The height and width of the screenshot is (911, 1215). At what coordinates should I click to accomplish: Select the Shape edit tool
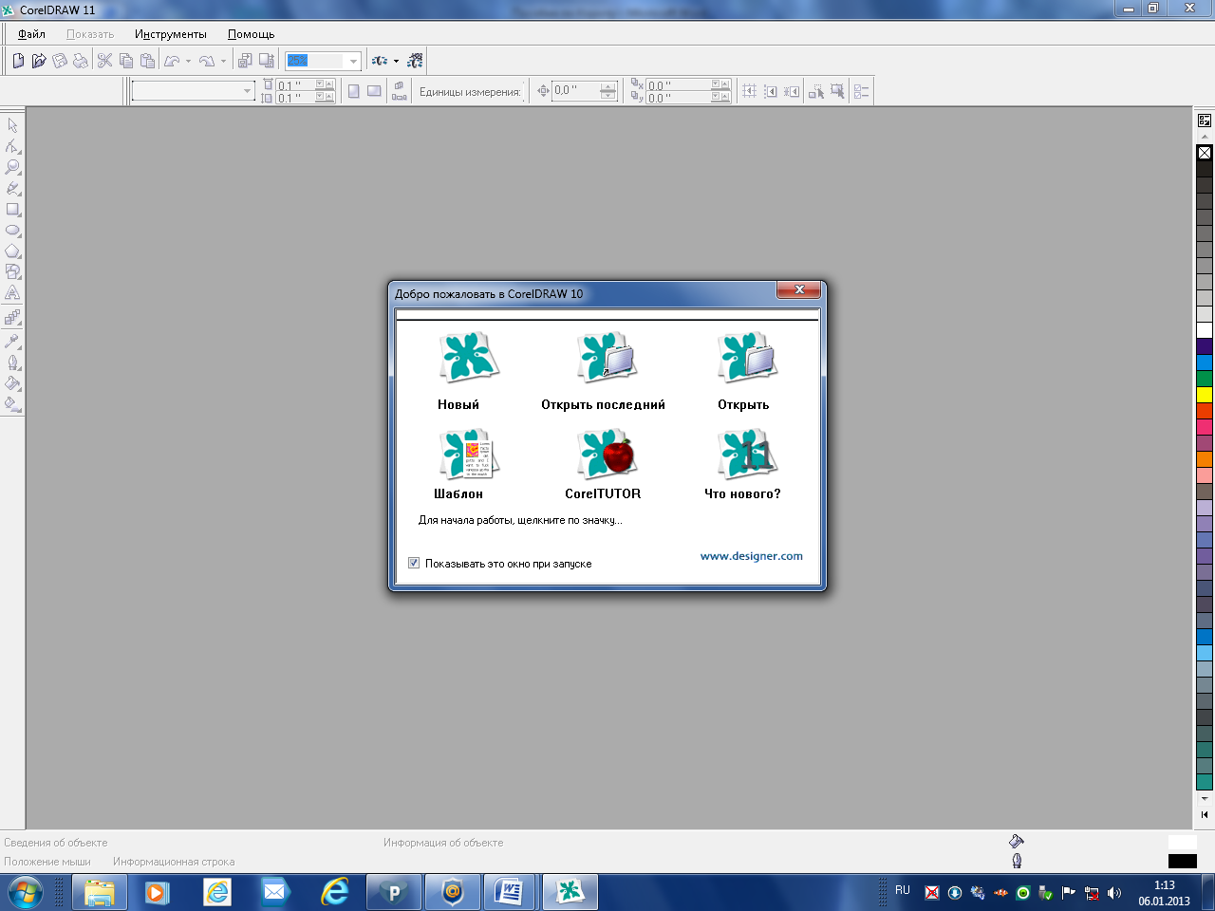pyautogui.click(x=12, y=146)
